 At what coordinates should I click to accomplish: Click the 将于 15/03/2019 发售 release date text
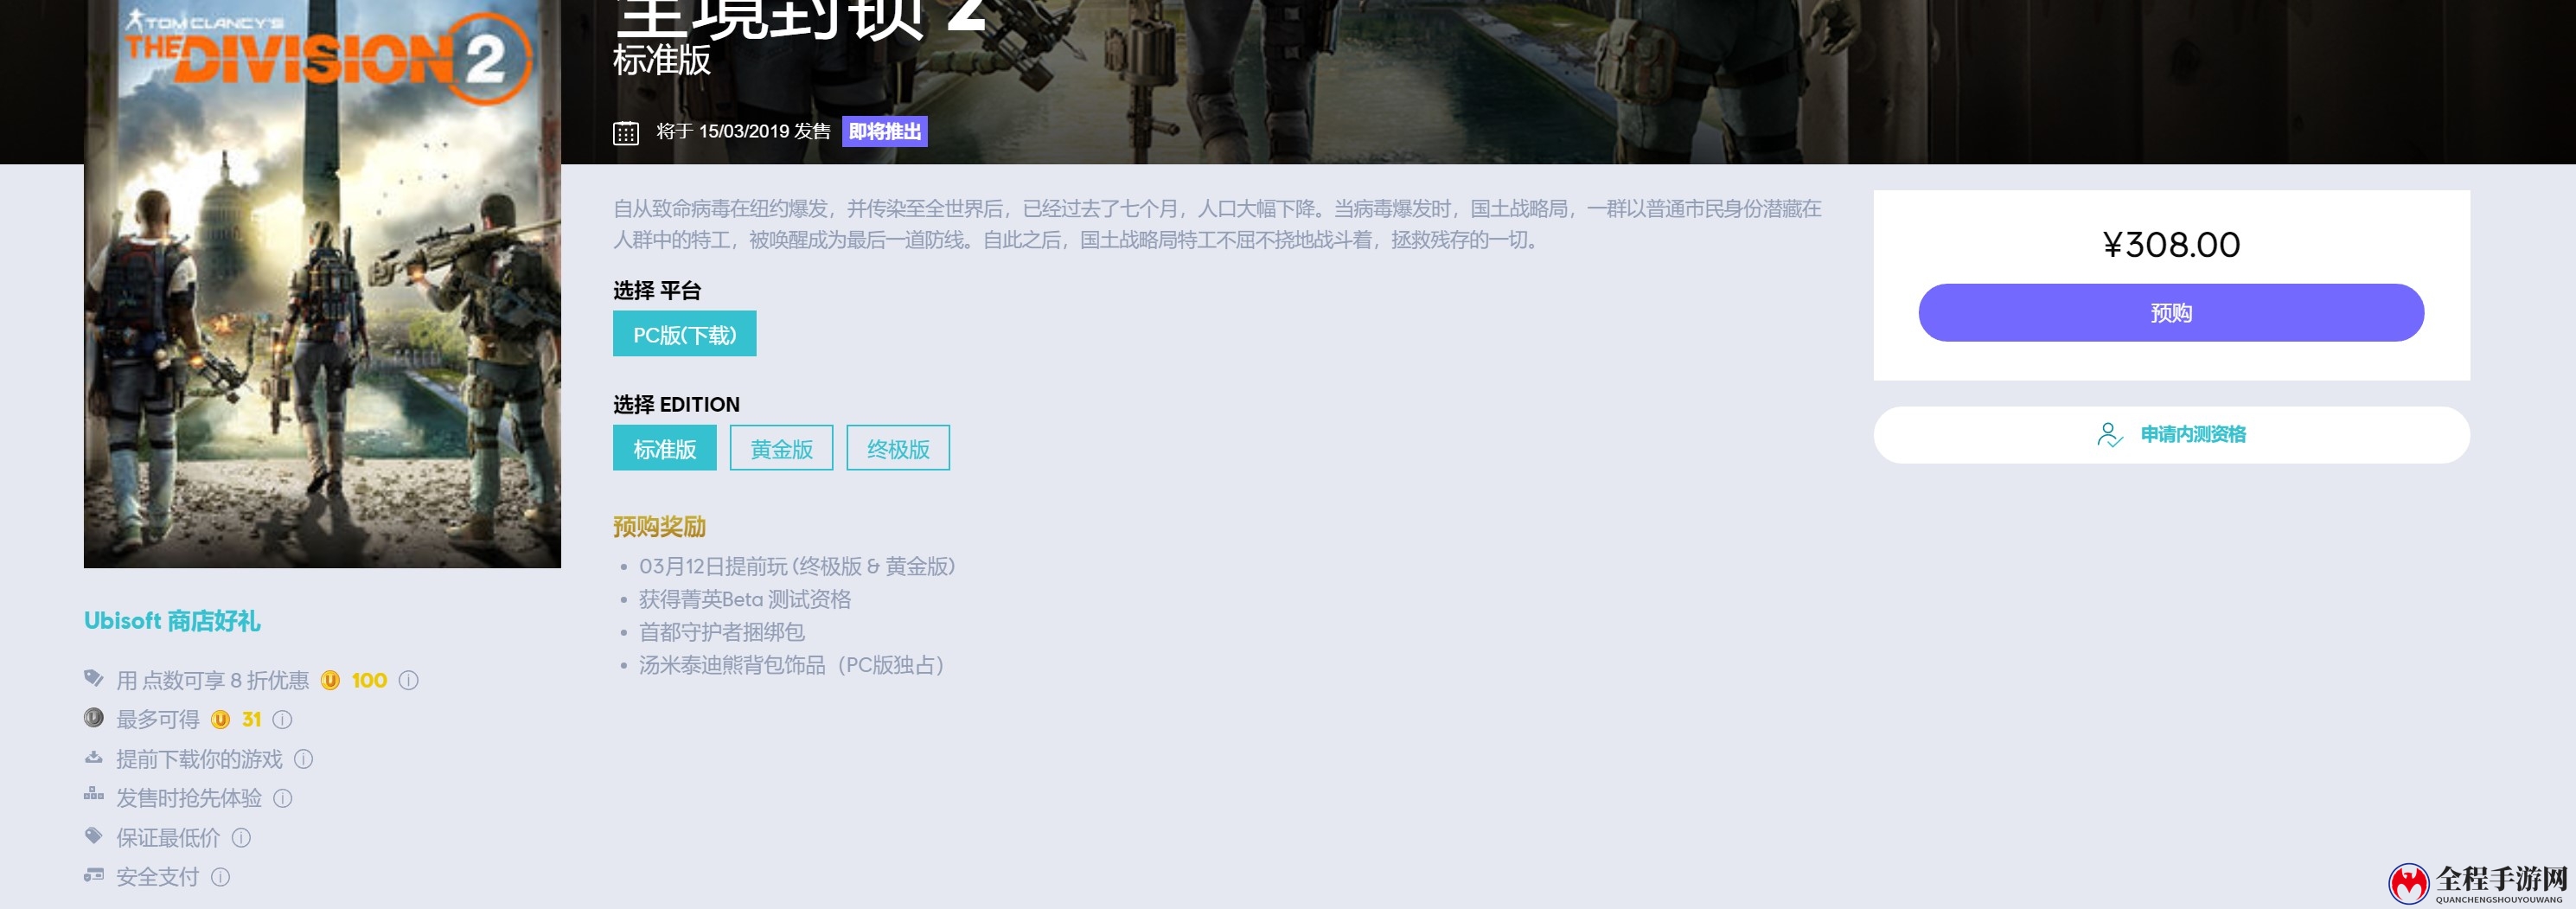point(743,132)
